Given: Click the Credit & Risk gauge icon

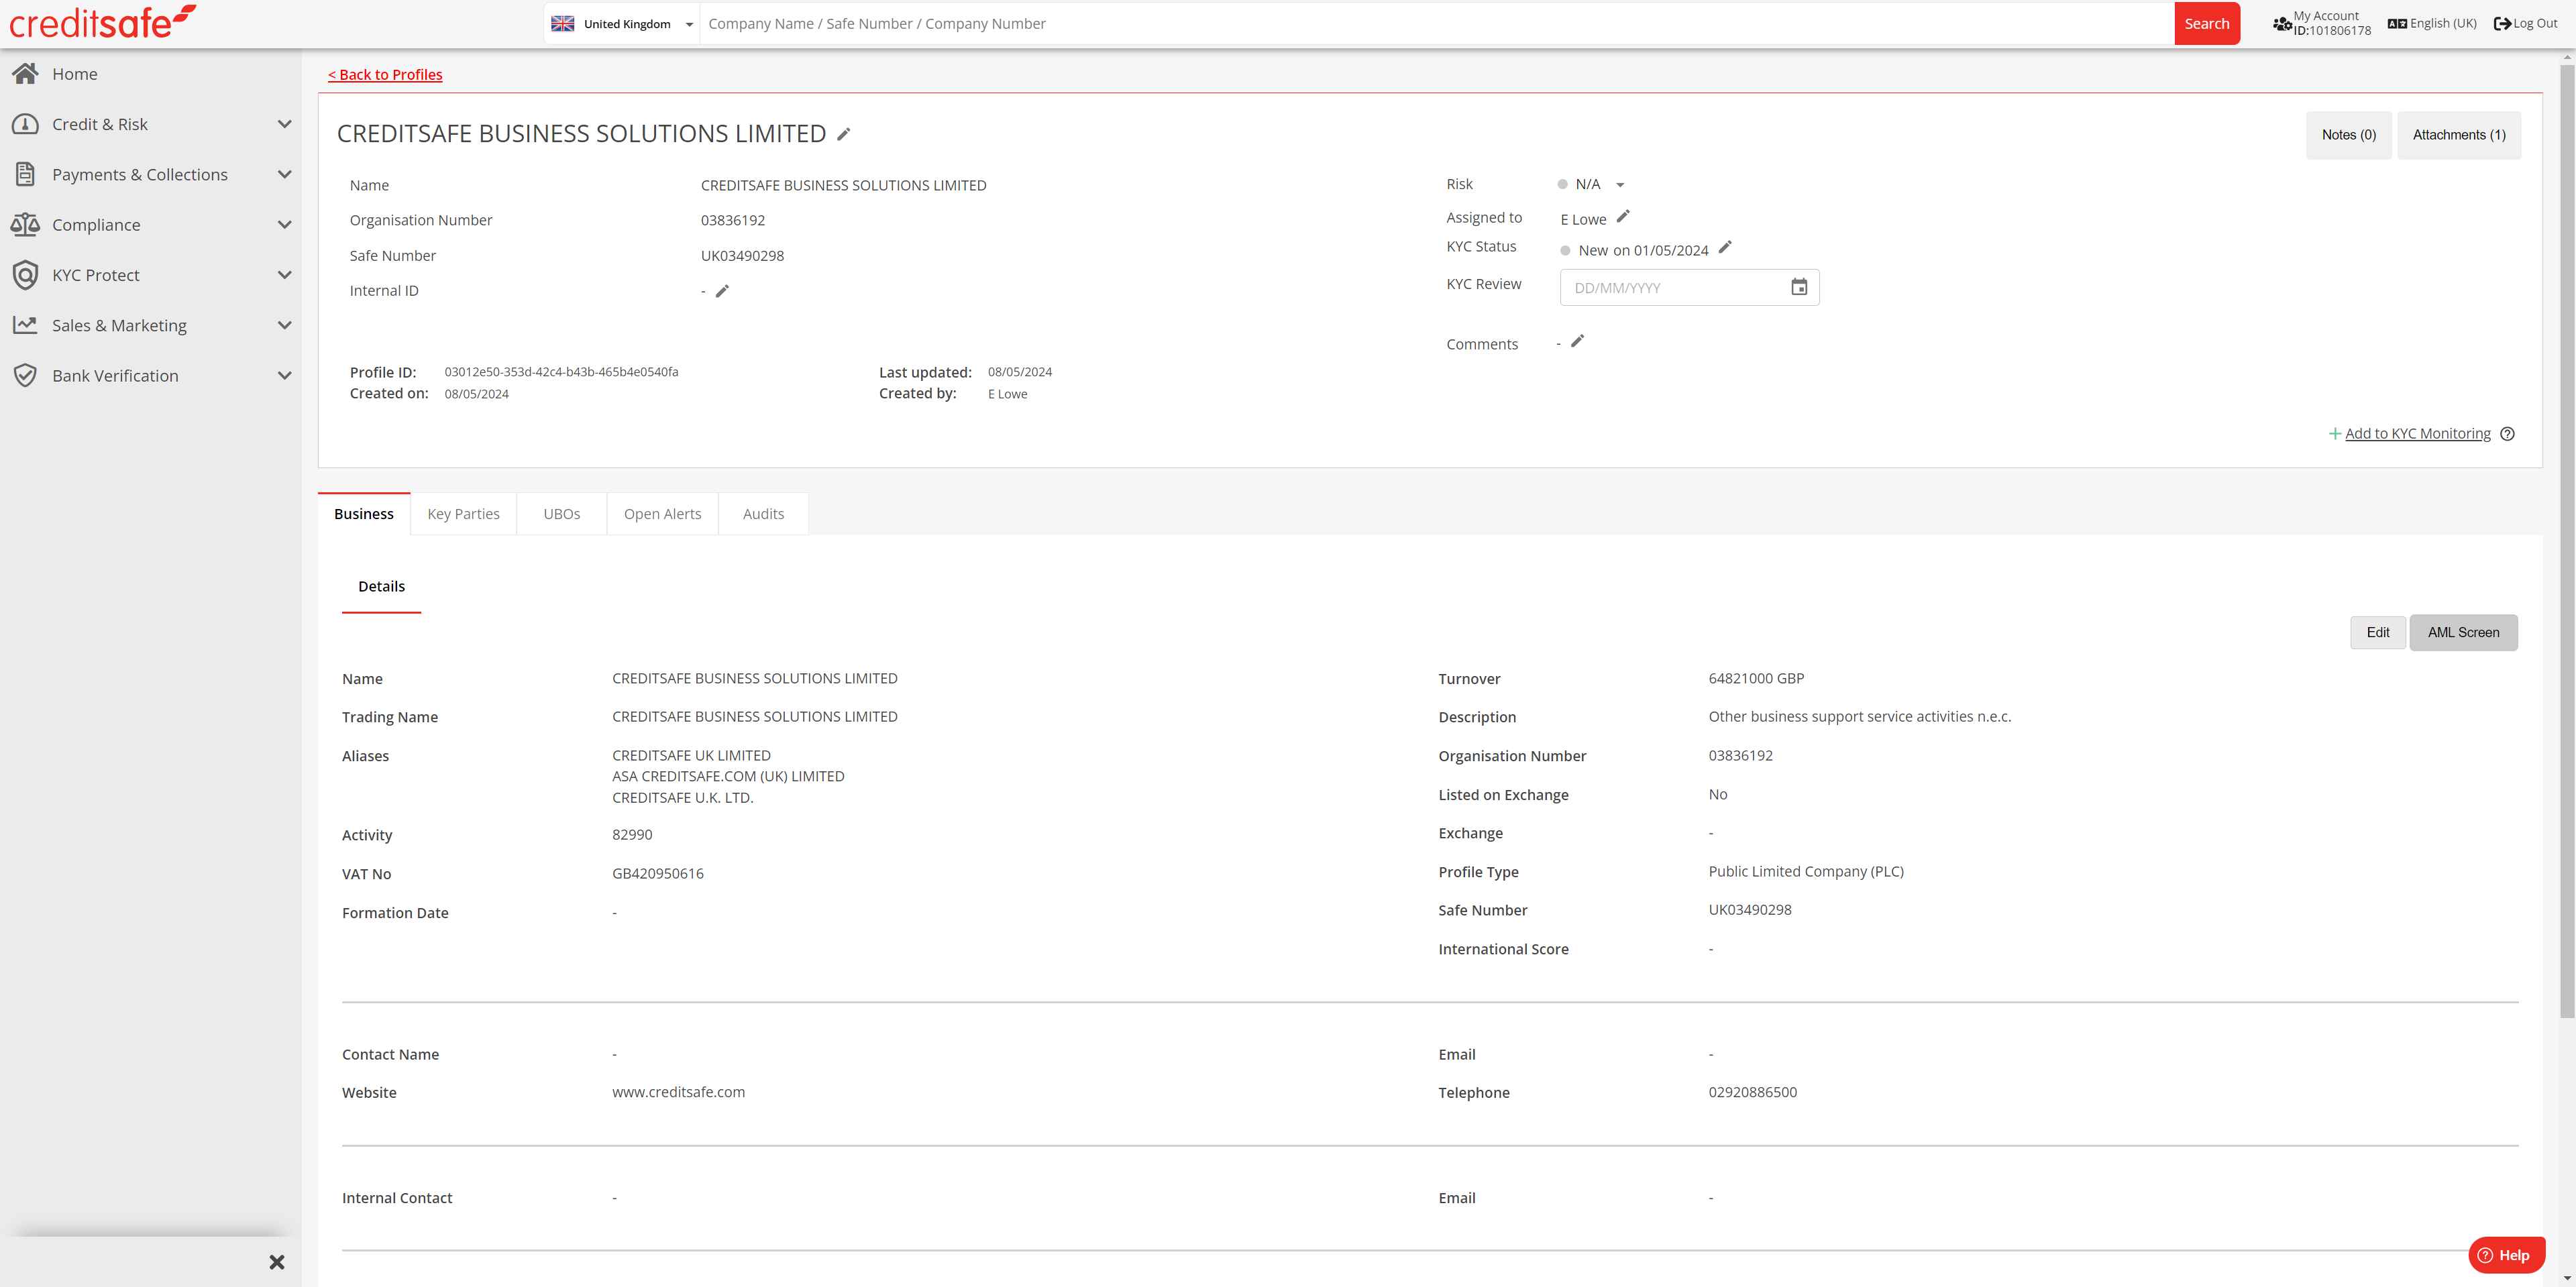Looking at the screenshot, I should coord(25,124).
